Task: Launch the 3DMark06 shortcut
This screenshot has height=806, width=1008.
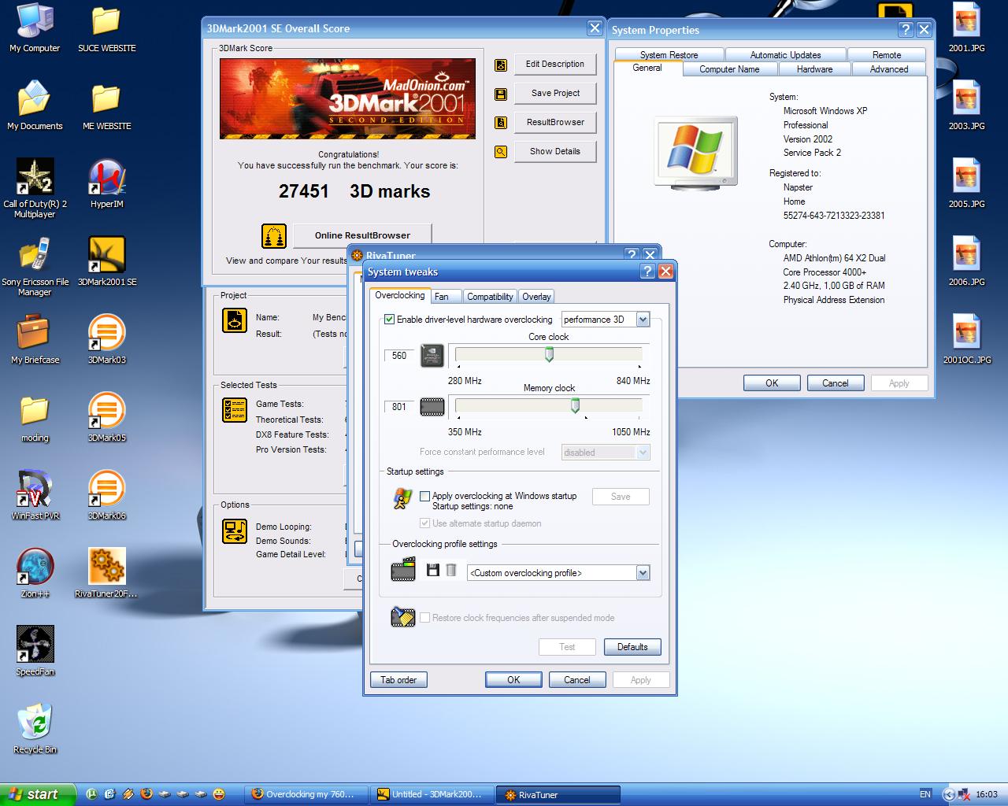Action: [106, 495]
